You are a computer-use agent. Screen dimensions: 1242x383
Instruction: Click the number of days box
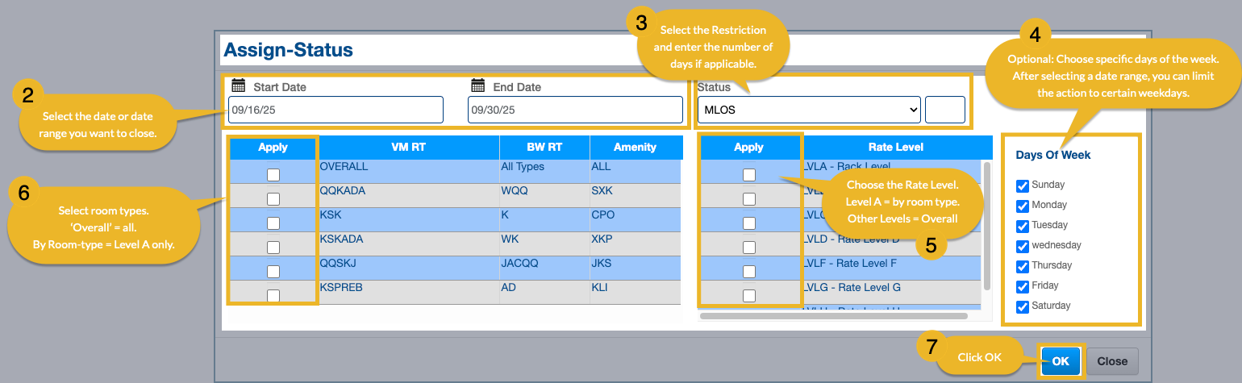(944, 110)
